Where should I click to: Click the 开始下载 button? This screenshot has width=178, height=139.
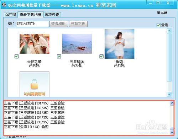tap(78, 24)
